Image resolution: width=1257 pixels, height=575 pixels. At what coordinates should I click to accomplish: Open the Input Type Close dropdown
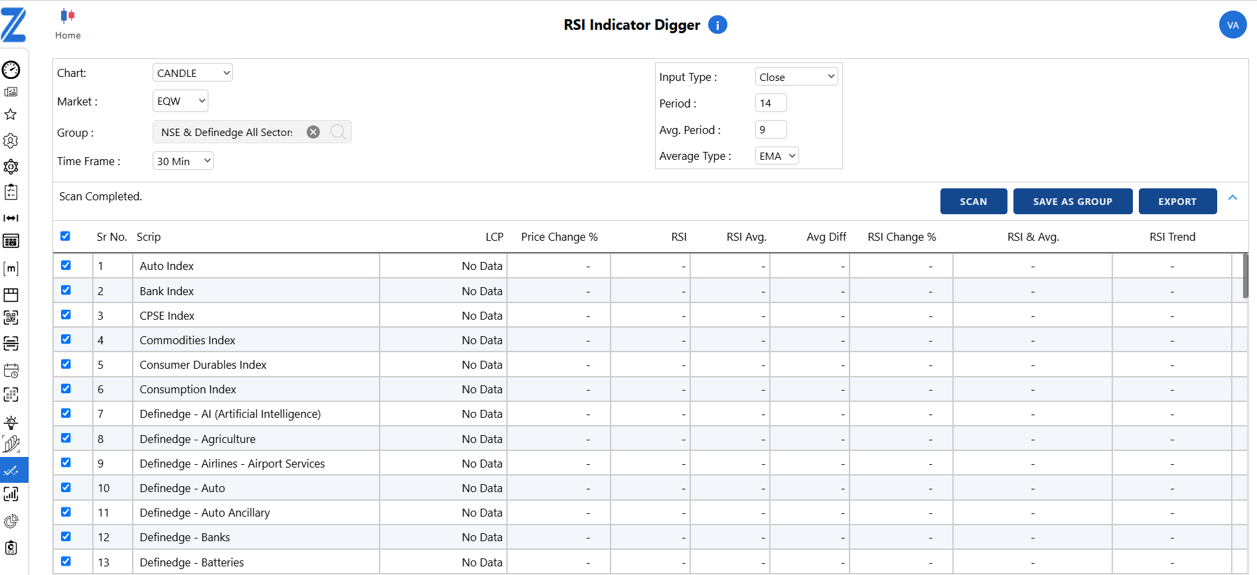[x=796, y=77]
